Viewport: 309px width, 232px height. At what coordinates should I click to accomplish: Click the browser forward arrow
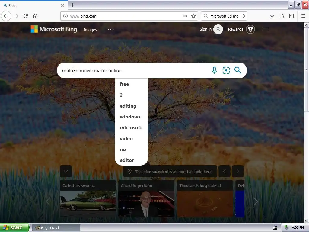click(x=16, y=16)
